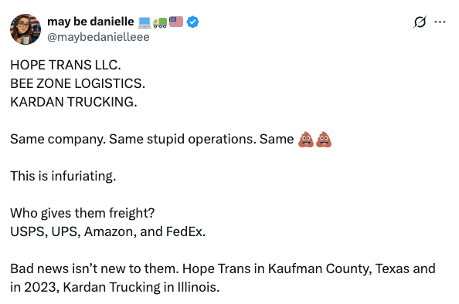Viewport: 459px width, 304px height.
Task: Click the "KARDAN TRUCKING." text line
Action: (x=73, y=102)
